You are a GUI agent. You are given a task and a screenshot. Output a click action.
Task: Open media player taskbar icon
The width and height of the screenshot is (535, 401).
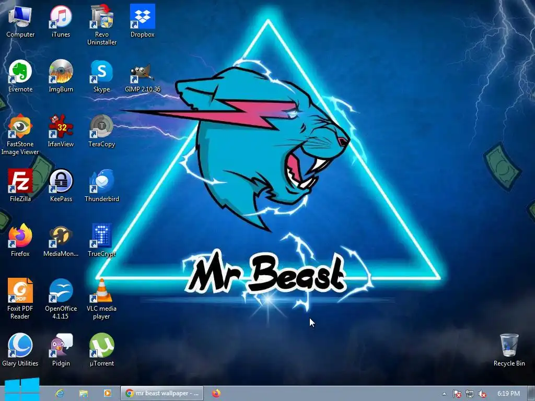click(x=108, y=393)
